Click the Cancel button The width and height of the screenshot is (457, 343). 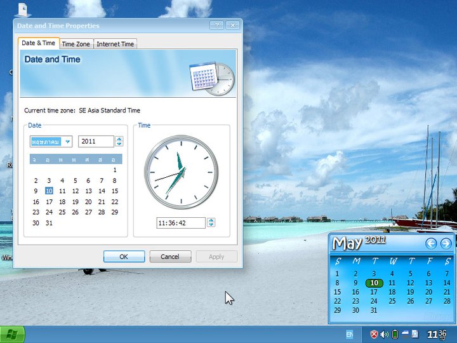[x=170, y=257]
